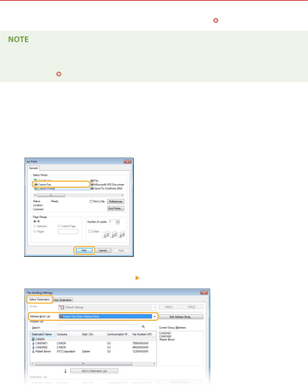Screen dimensions: 308x387
Task: Sort by Destination Name column header
Action: [x=43, y=334]
